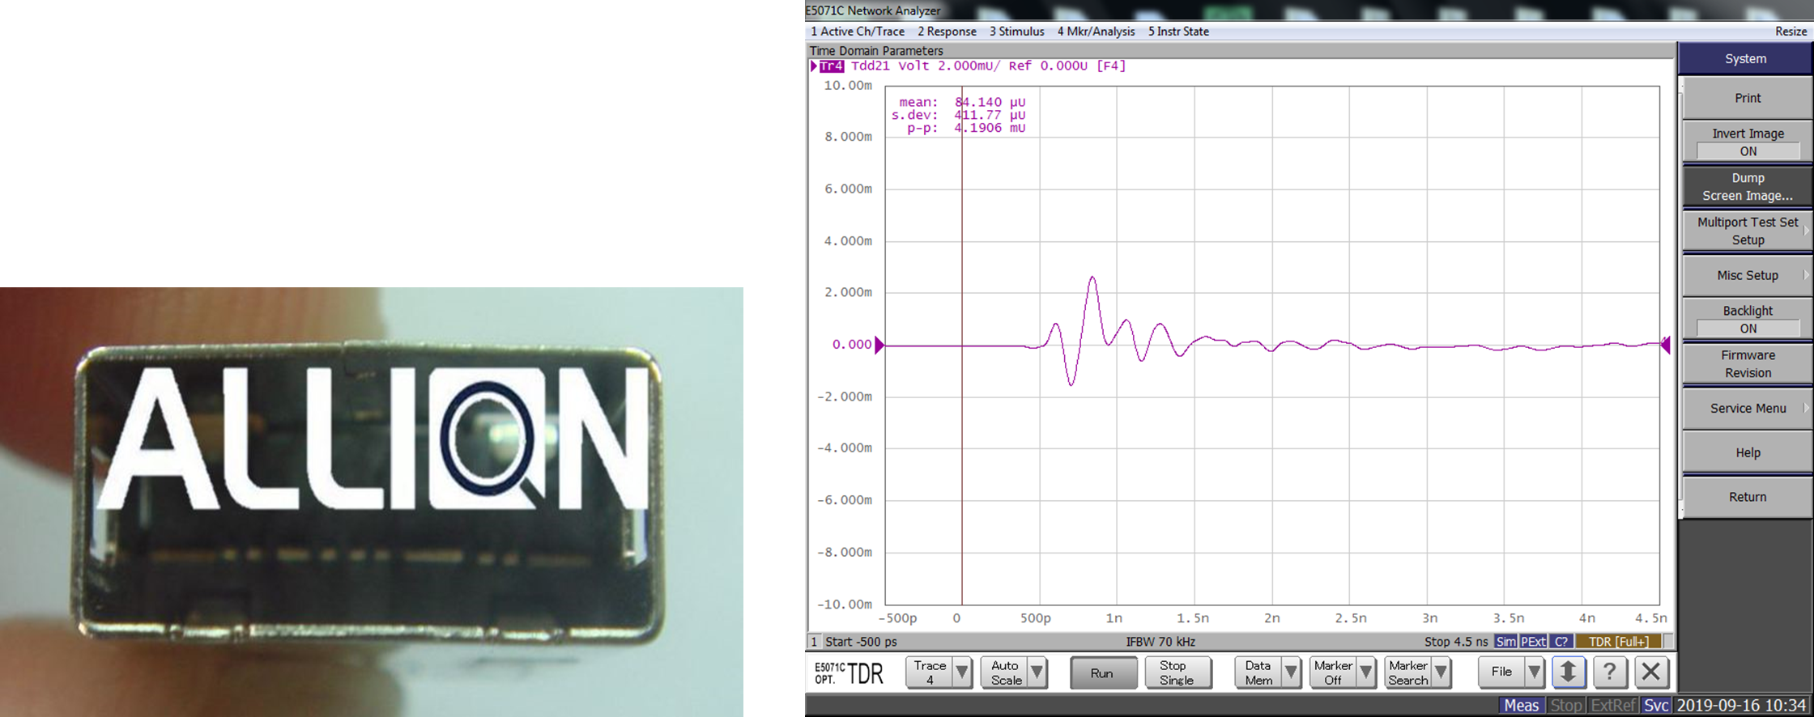
Task: Click the Auto Scale button
Action: click(1005, 672)
